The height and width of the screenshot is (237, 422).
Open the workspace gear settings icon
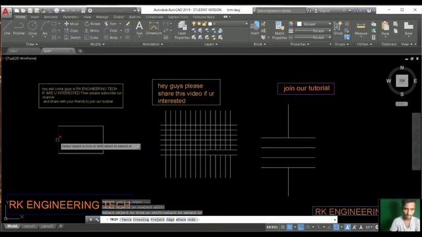tap(90, 11)
